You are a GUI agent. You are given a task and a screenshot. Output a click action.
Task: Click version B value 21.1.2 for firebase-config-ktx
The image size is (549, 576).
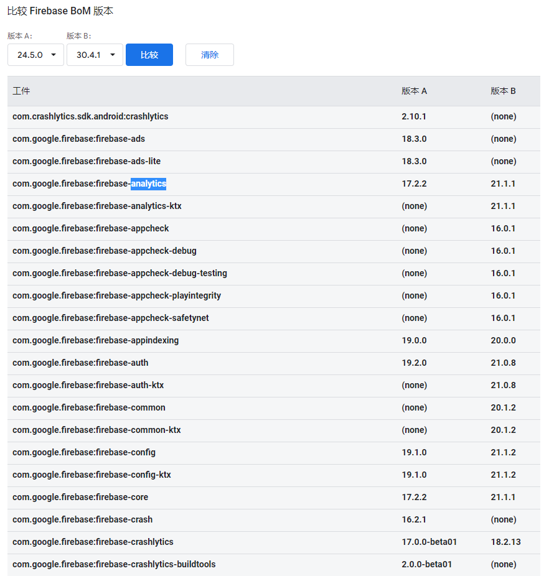(504, 475)
